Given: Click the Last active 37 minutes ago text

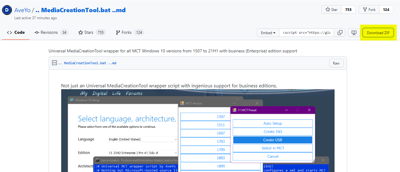Looking at the screenshot, I should click(x=36, y=18).
